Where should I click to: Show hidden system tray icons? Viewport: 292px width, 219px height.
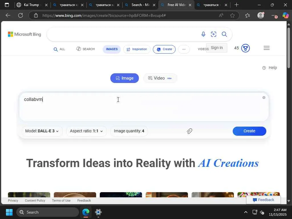[x=246, y=212]
